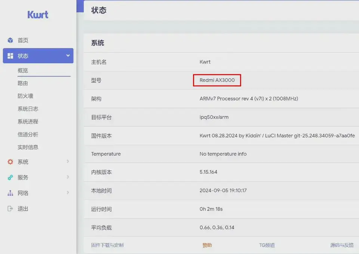Screen dimensions: 359x254
Task: Open the 系统进程 submenu item
Action: click(28, 122)
